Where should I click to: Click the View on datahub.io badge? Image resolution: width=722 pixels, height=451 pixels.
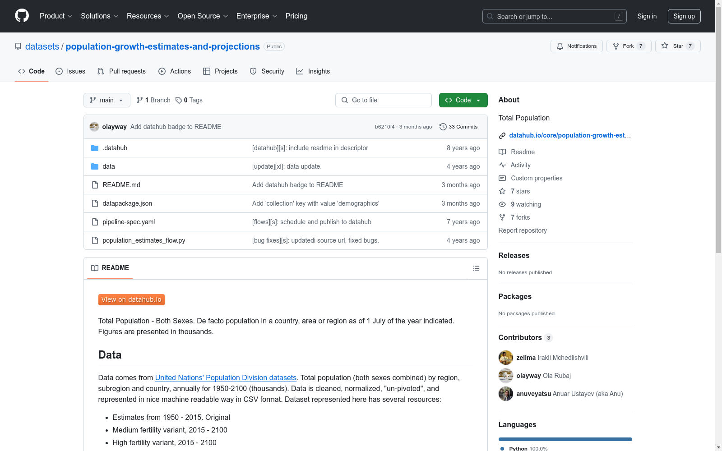point(131,299)
